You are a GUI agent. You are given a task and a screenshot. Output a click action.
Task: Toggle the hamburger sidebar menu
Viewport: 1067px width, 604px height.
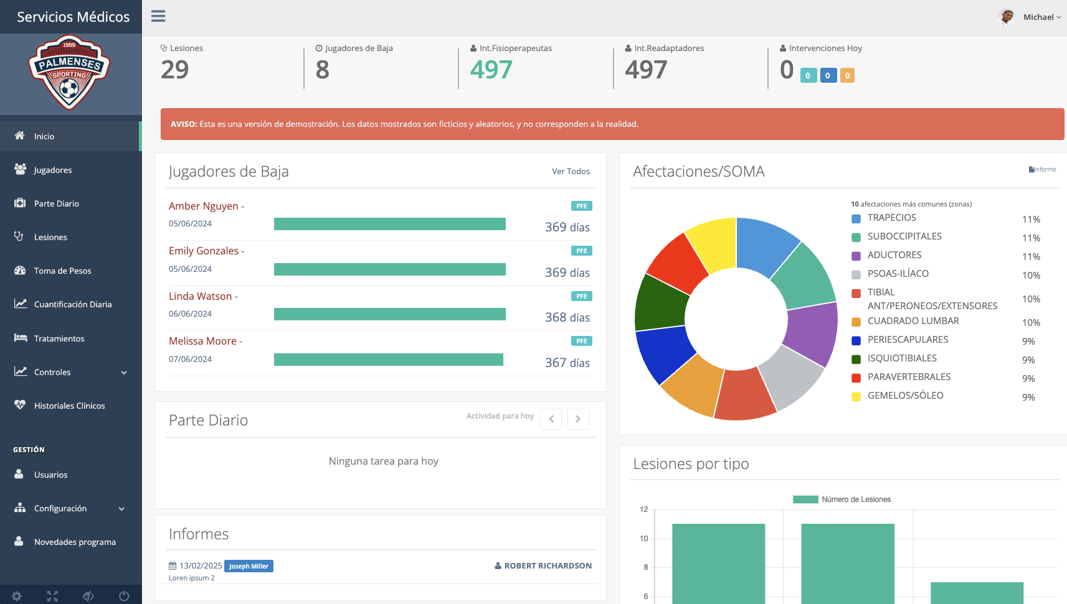(158, 16)
